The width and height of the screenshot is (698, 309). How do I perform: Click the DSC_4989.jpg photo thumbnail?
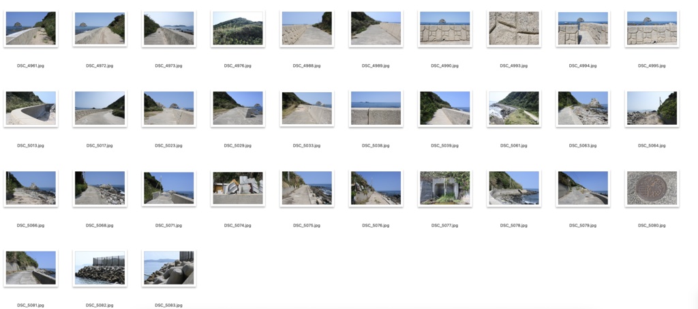point(376,29)
